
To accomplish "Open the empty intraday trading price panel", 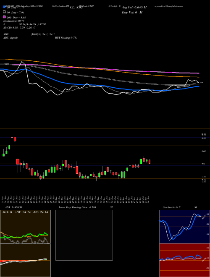I will [x=84, y=235].
